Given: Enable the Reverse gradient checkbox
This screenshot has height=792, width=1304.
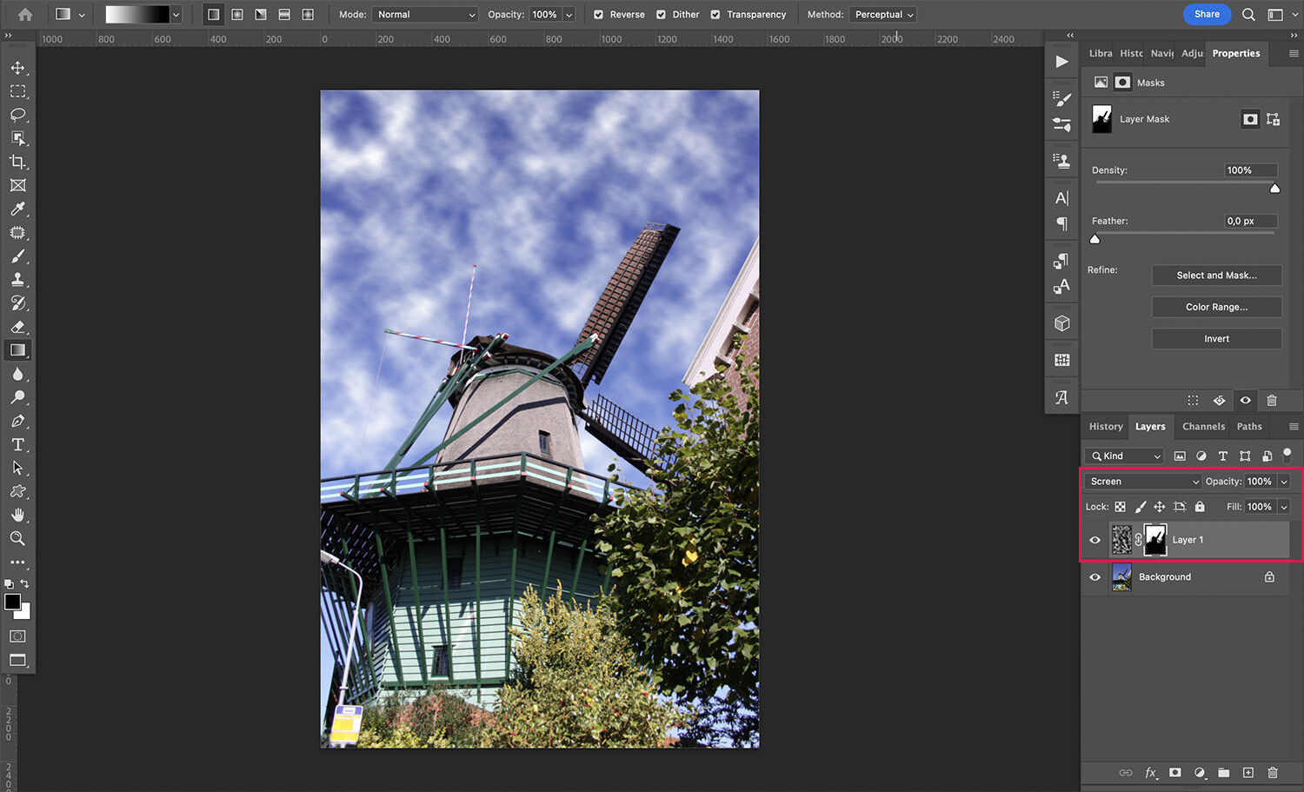Looking at the screenshot, I should [x=597, y=14].
